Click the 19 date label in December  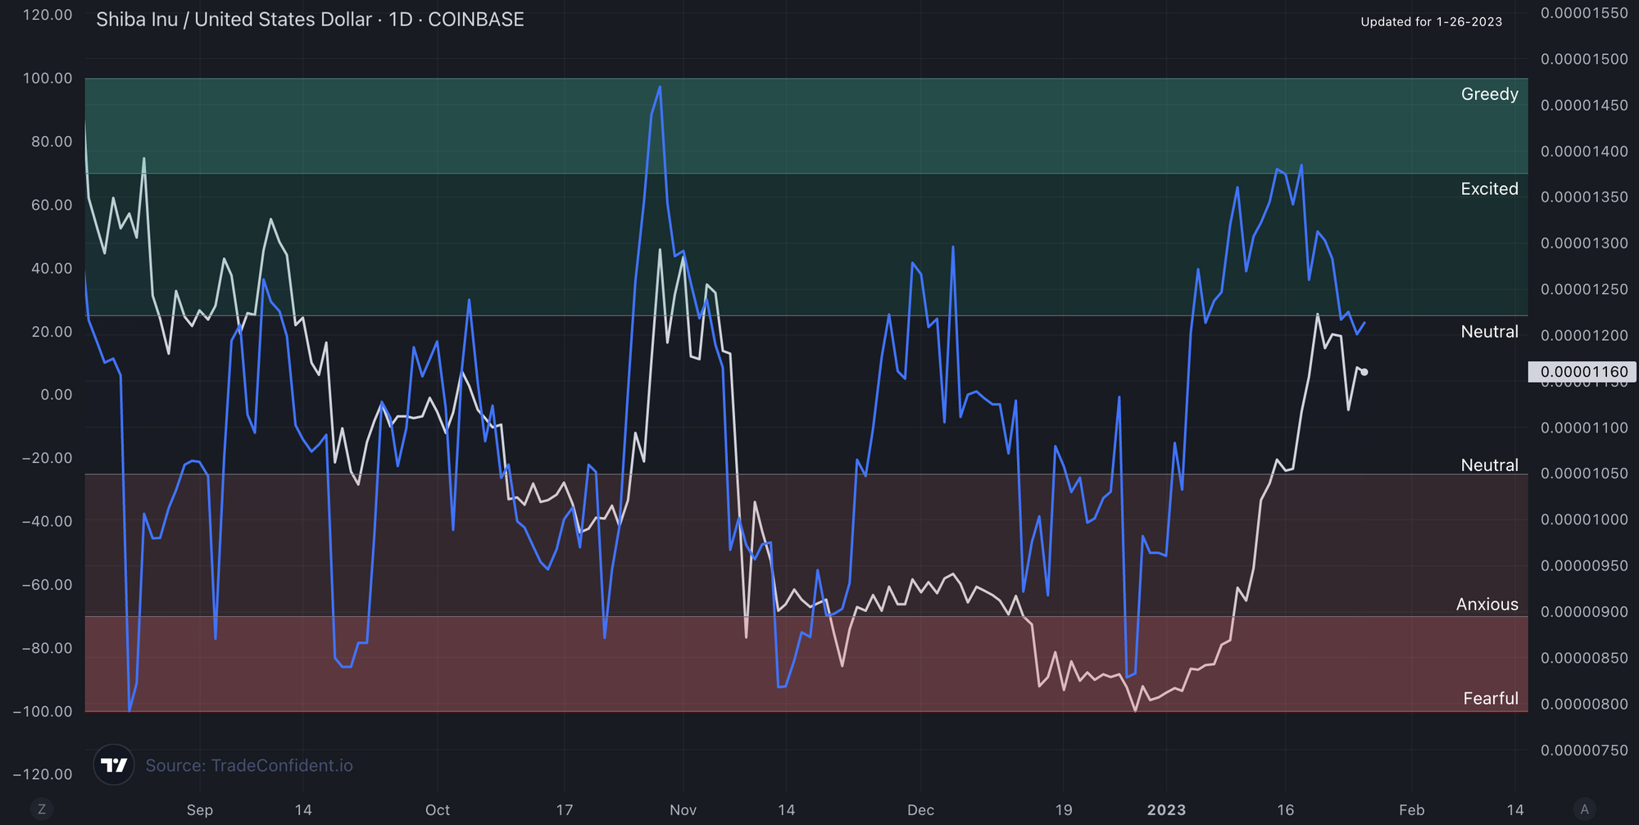(x=1063, y=810)
